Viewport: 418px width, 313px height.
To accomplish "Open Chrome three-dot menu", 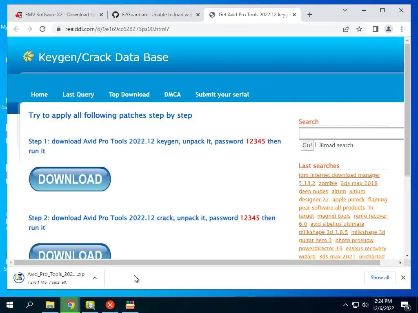I will (x=402, y=29).
